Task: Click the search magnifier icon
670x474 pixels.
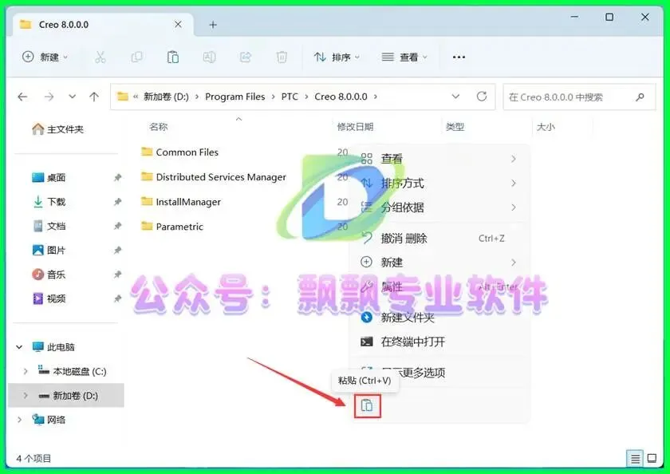Action: click(640, 97)
